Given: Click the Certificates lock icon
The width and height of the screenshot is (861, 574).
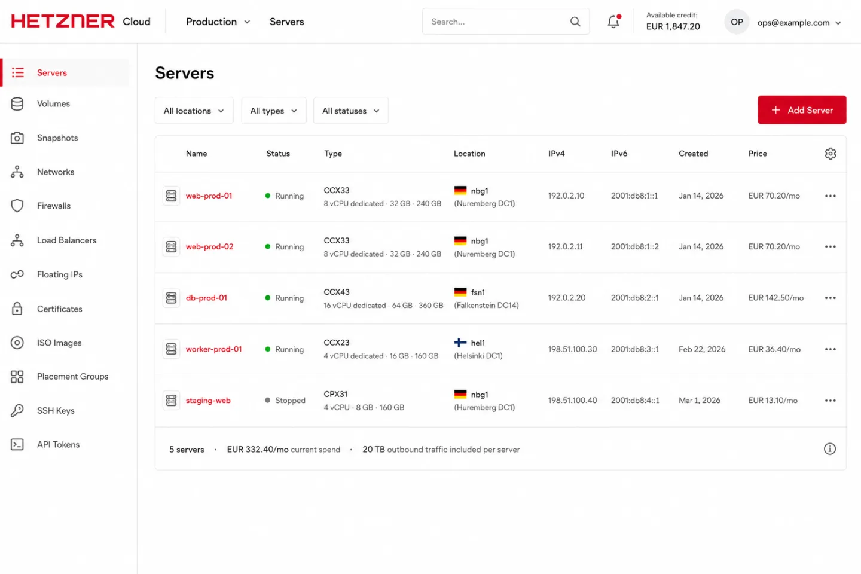Looking at the screenshot, I should 17,309.
